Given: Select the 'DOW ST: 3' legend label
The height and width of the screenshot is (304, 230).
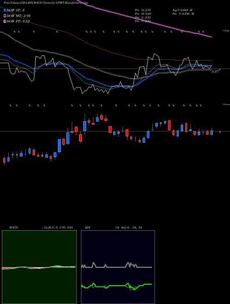Looking at the screenshot, I should [x=17, y=10].
